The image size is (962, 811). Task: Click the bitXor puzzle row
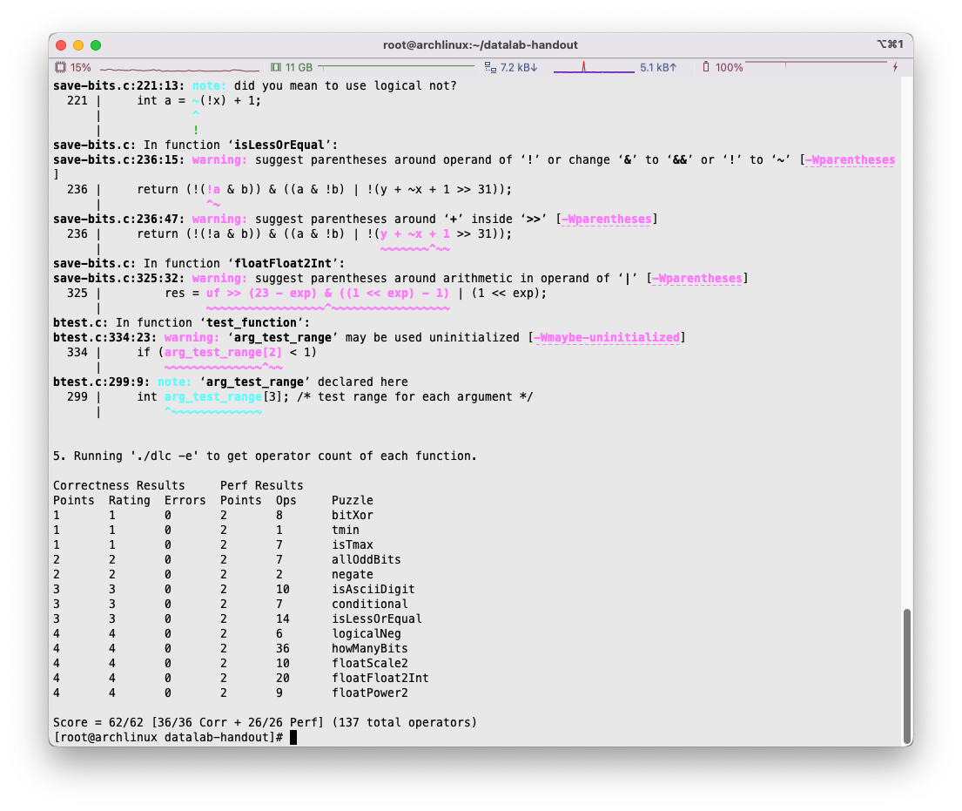(x=213, y=515)
